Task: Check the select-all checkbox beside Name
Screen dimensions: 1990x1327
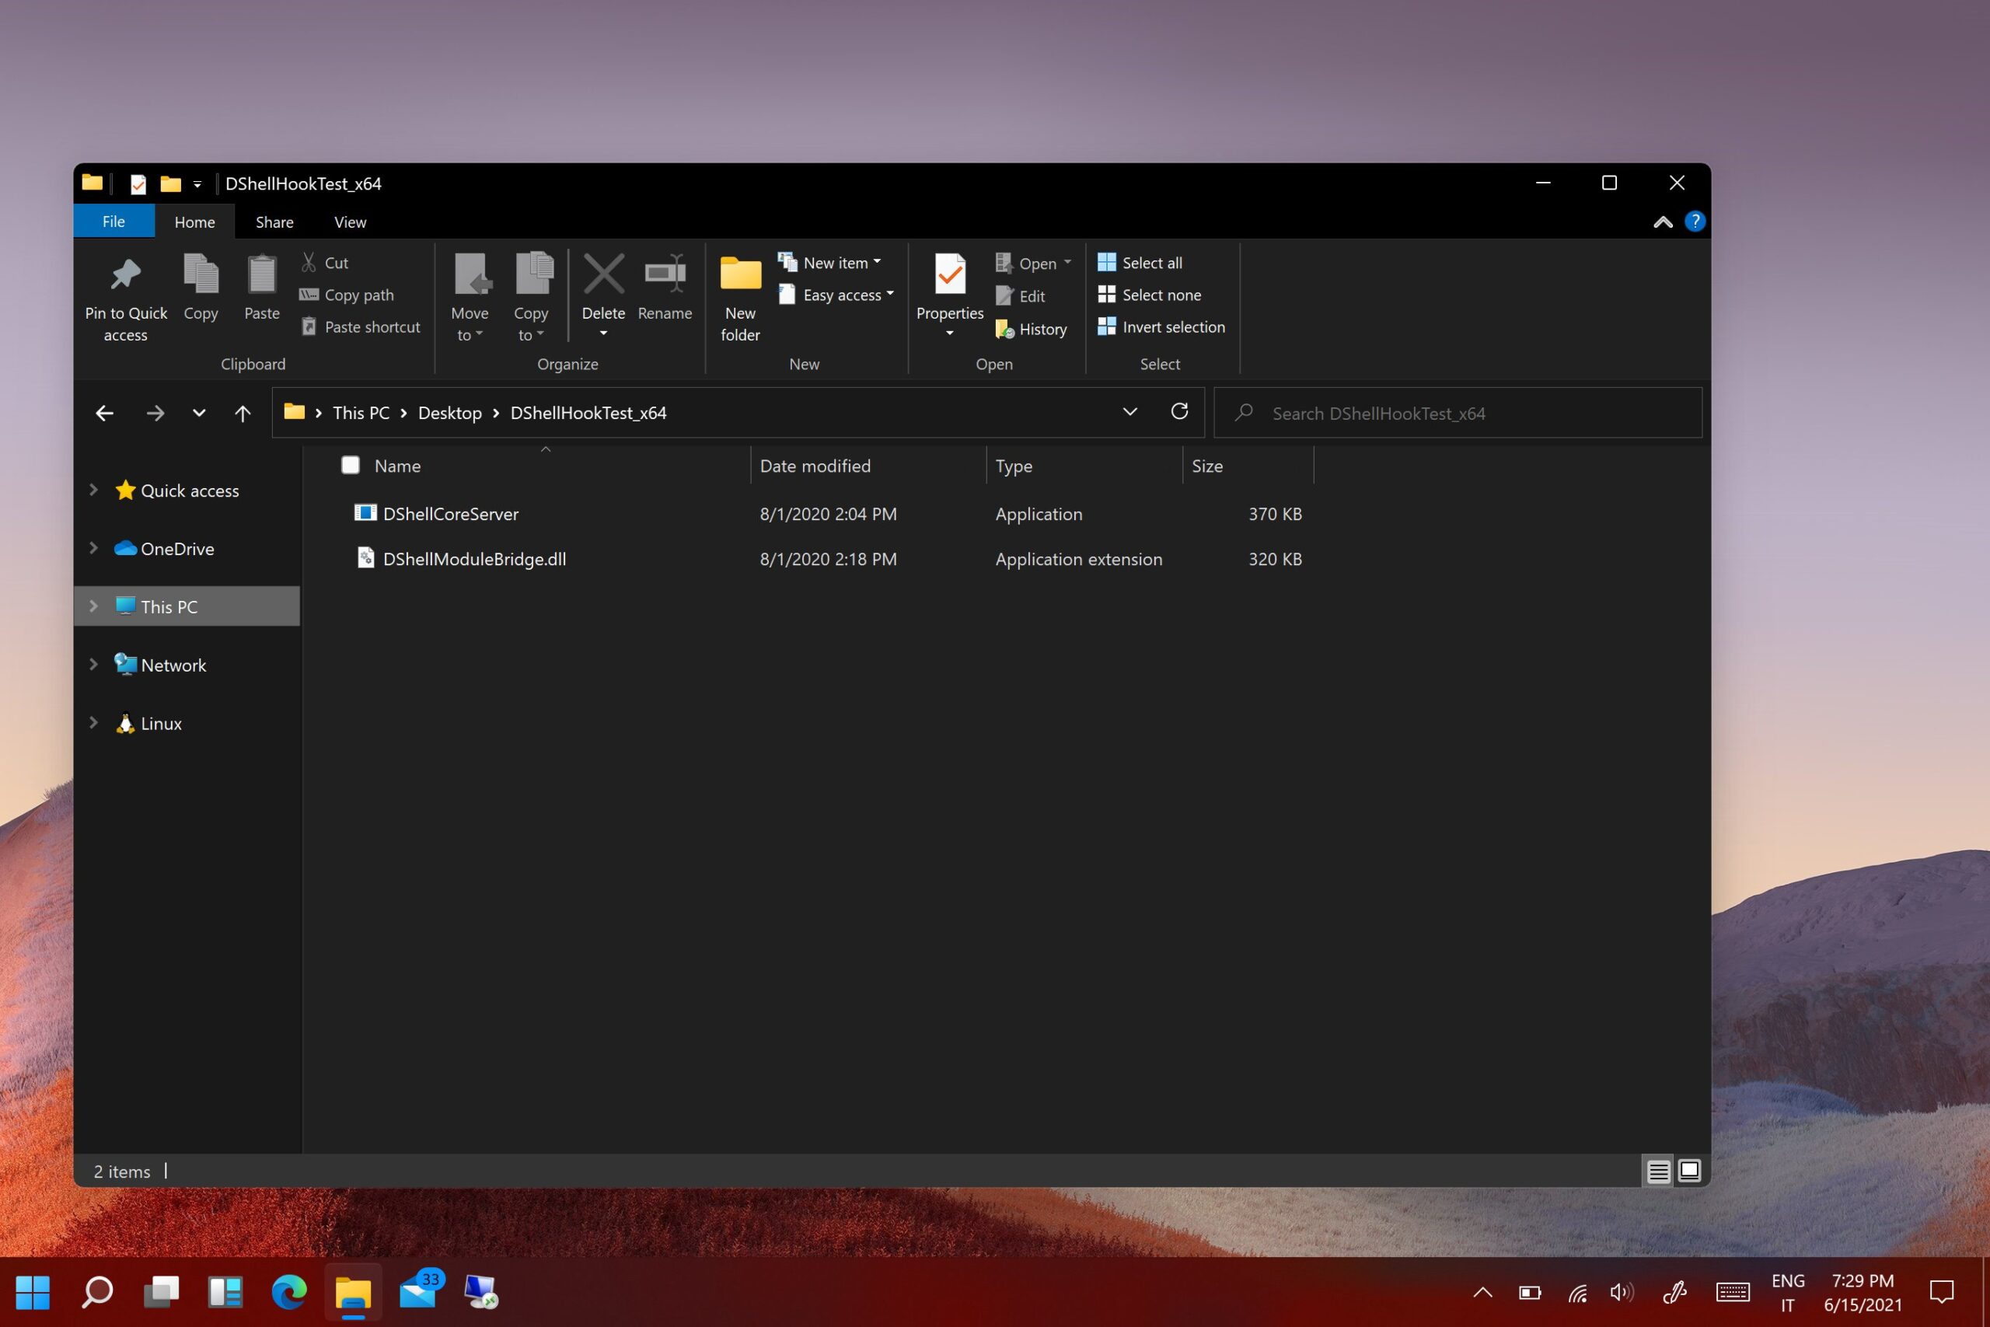Action: 350,465
